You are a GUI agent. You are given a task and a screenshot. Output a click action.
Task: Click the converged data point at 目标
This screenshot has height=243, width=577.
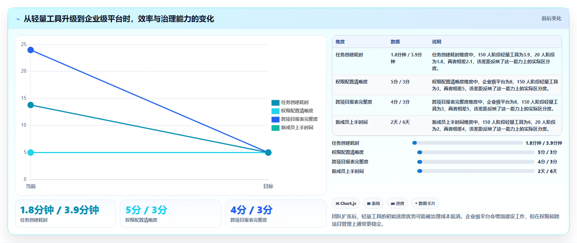268,152
